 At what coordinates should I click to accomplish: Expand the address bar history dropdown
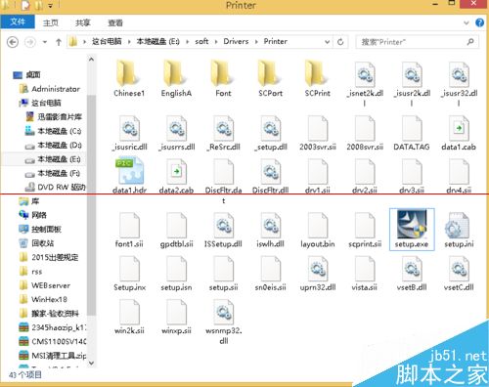[x=327, y=42]
